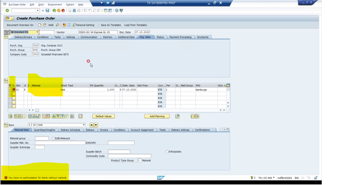Select the row selector for item 10
This screenshot has height=185, width=361.
tap(10, 90)
